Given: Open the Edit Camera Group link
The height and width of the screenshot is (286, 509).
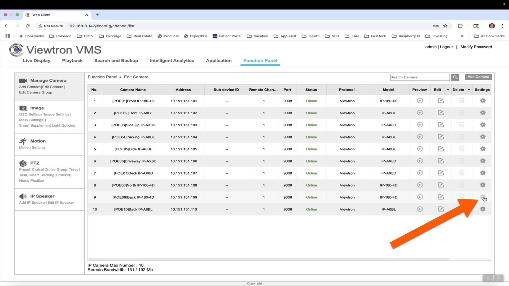Looking at the screenshot, I should click(x=36, y=92).
